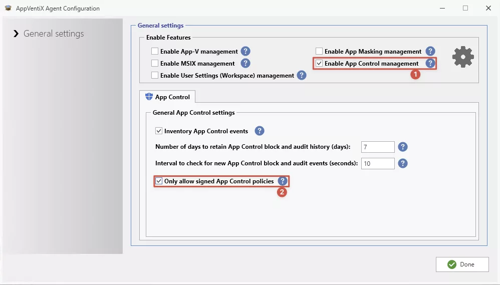Maximize the AppVentiX Agent Configuration window

[465, 8]
